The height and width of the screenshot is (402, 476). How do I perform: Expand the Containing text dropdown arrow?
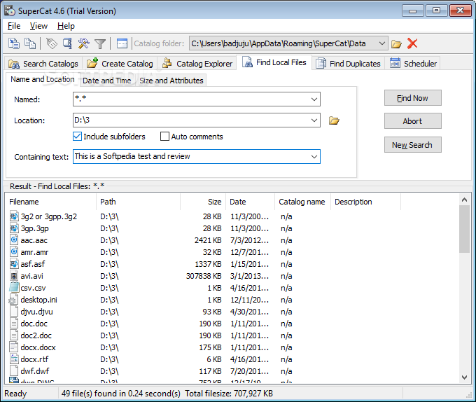[314, 157]
